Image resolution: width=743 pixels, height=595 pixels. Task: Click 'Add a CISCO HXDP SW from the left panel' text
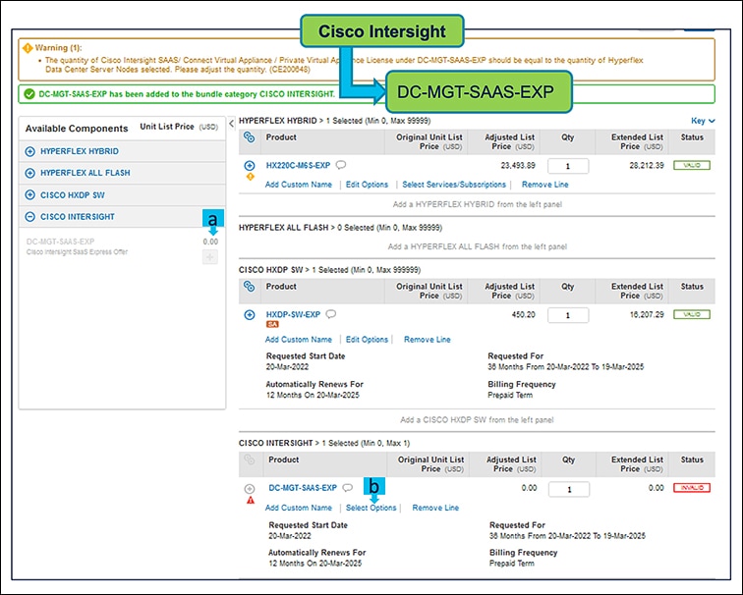coord(477,420)
